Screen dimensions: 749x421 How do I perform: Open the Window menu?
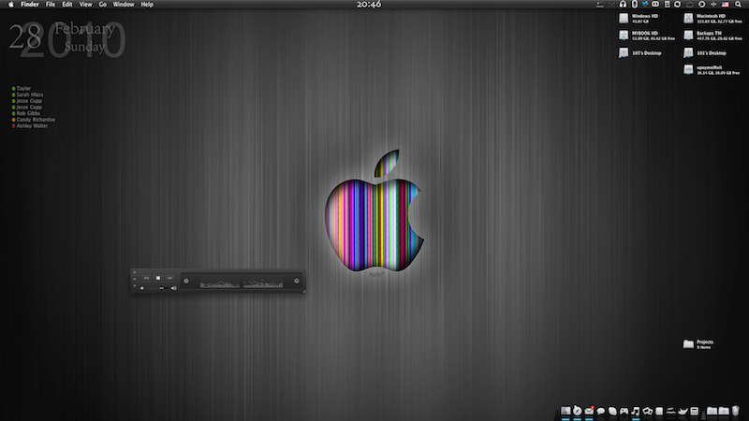pyautogui.click(x=124, y=5)
